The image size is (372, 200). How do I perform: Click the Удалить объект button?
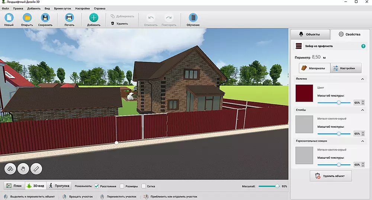331,176
